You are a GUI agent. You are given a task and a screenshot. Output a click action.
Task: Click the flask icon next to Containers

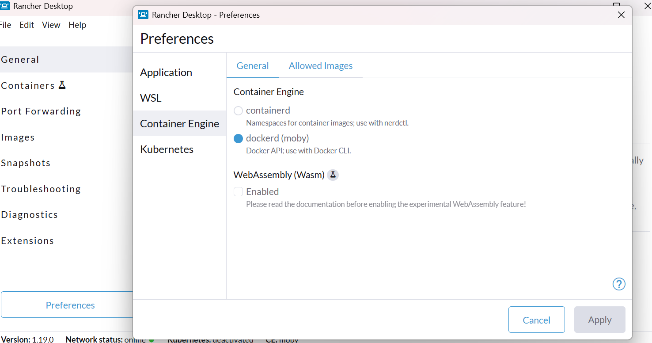pos(62,85)
